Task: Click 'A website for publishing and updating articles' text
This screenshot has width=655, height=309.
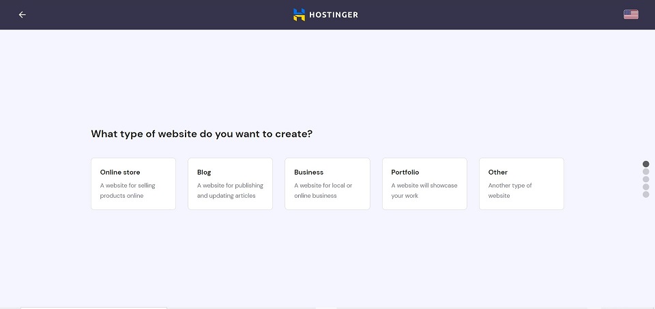Action: (x=230, y=190)
